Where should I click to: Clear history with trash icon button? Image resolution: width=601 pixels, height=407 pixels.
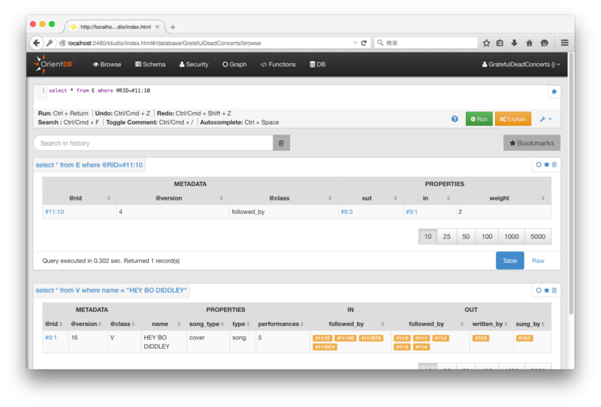(x=281, y=143)
